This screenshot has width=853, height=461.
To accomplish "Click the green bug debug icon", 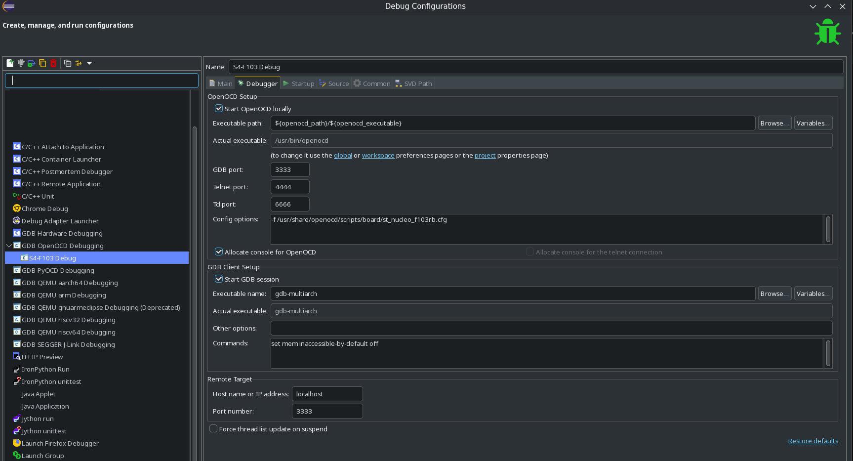I will [x=827, y=32].
